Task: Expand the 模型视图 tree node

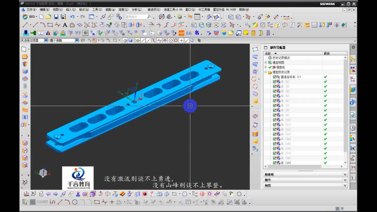Action: 266,62
